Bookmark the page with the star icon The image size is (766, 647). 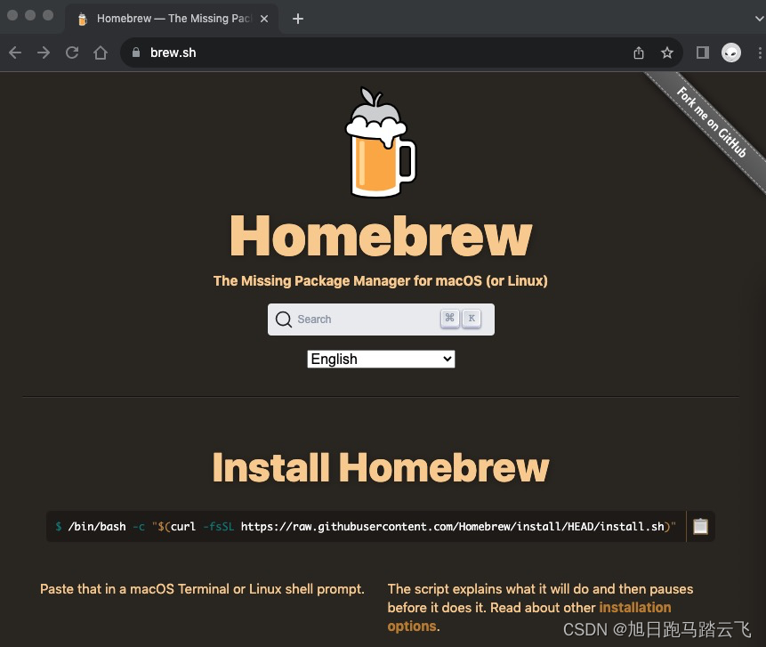[x=667, y=53]
